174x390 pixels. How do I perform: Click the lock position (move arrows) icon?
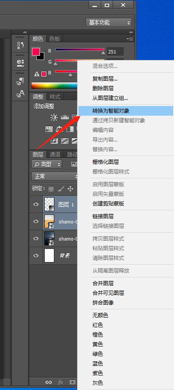(71, 189)
